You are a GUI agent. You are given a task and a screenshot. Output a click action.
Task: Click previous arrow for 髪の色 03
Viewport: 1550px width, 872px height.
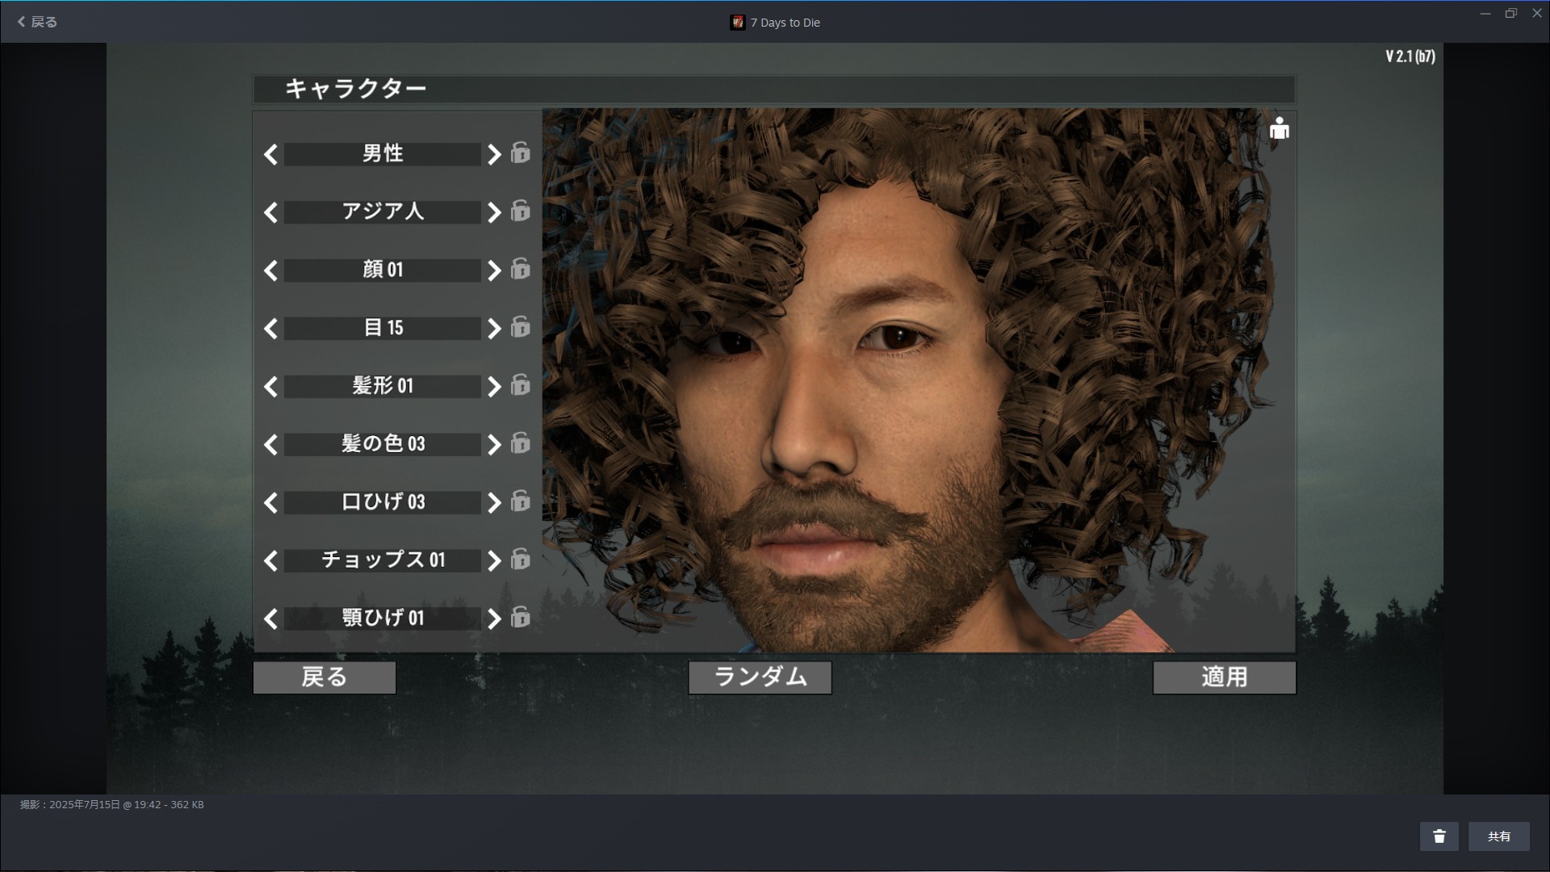pyautogui.click(x=271, y=445)
